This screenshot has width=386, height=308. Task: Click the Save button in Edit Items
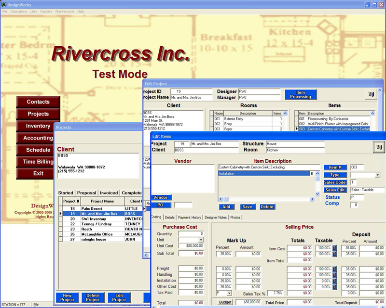[x=248, y=207]
